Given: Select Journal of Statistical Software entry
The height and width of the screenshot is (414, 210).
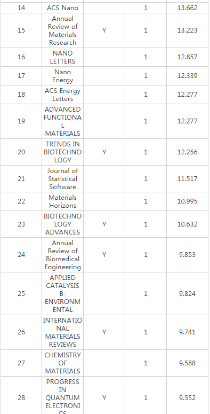Looking at the screenshot, I should (62, 179).
